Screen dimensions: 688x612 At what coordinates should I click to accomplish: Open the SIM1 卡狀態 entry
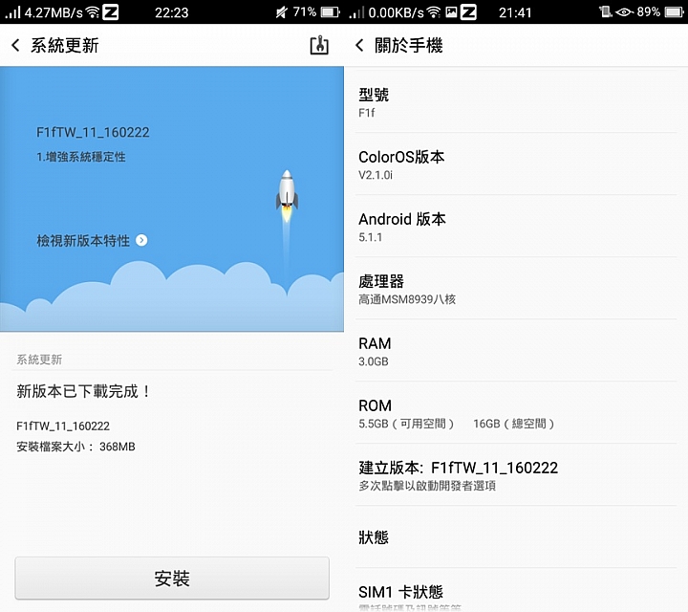516,591
